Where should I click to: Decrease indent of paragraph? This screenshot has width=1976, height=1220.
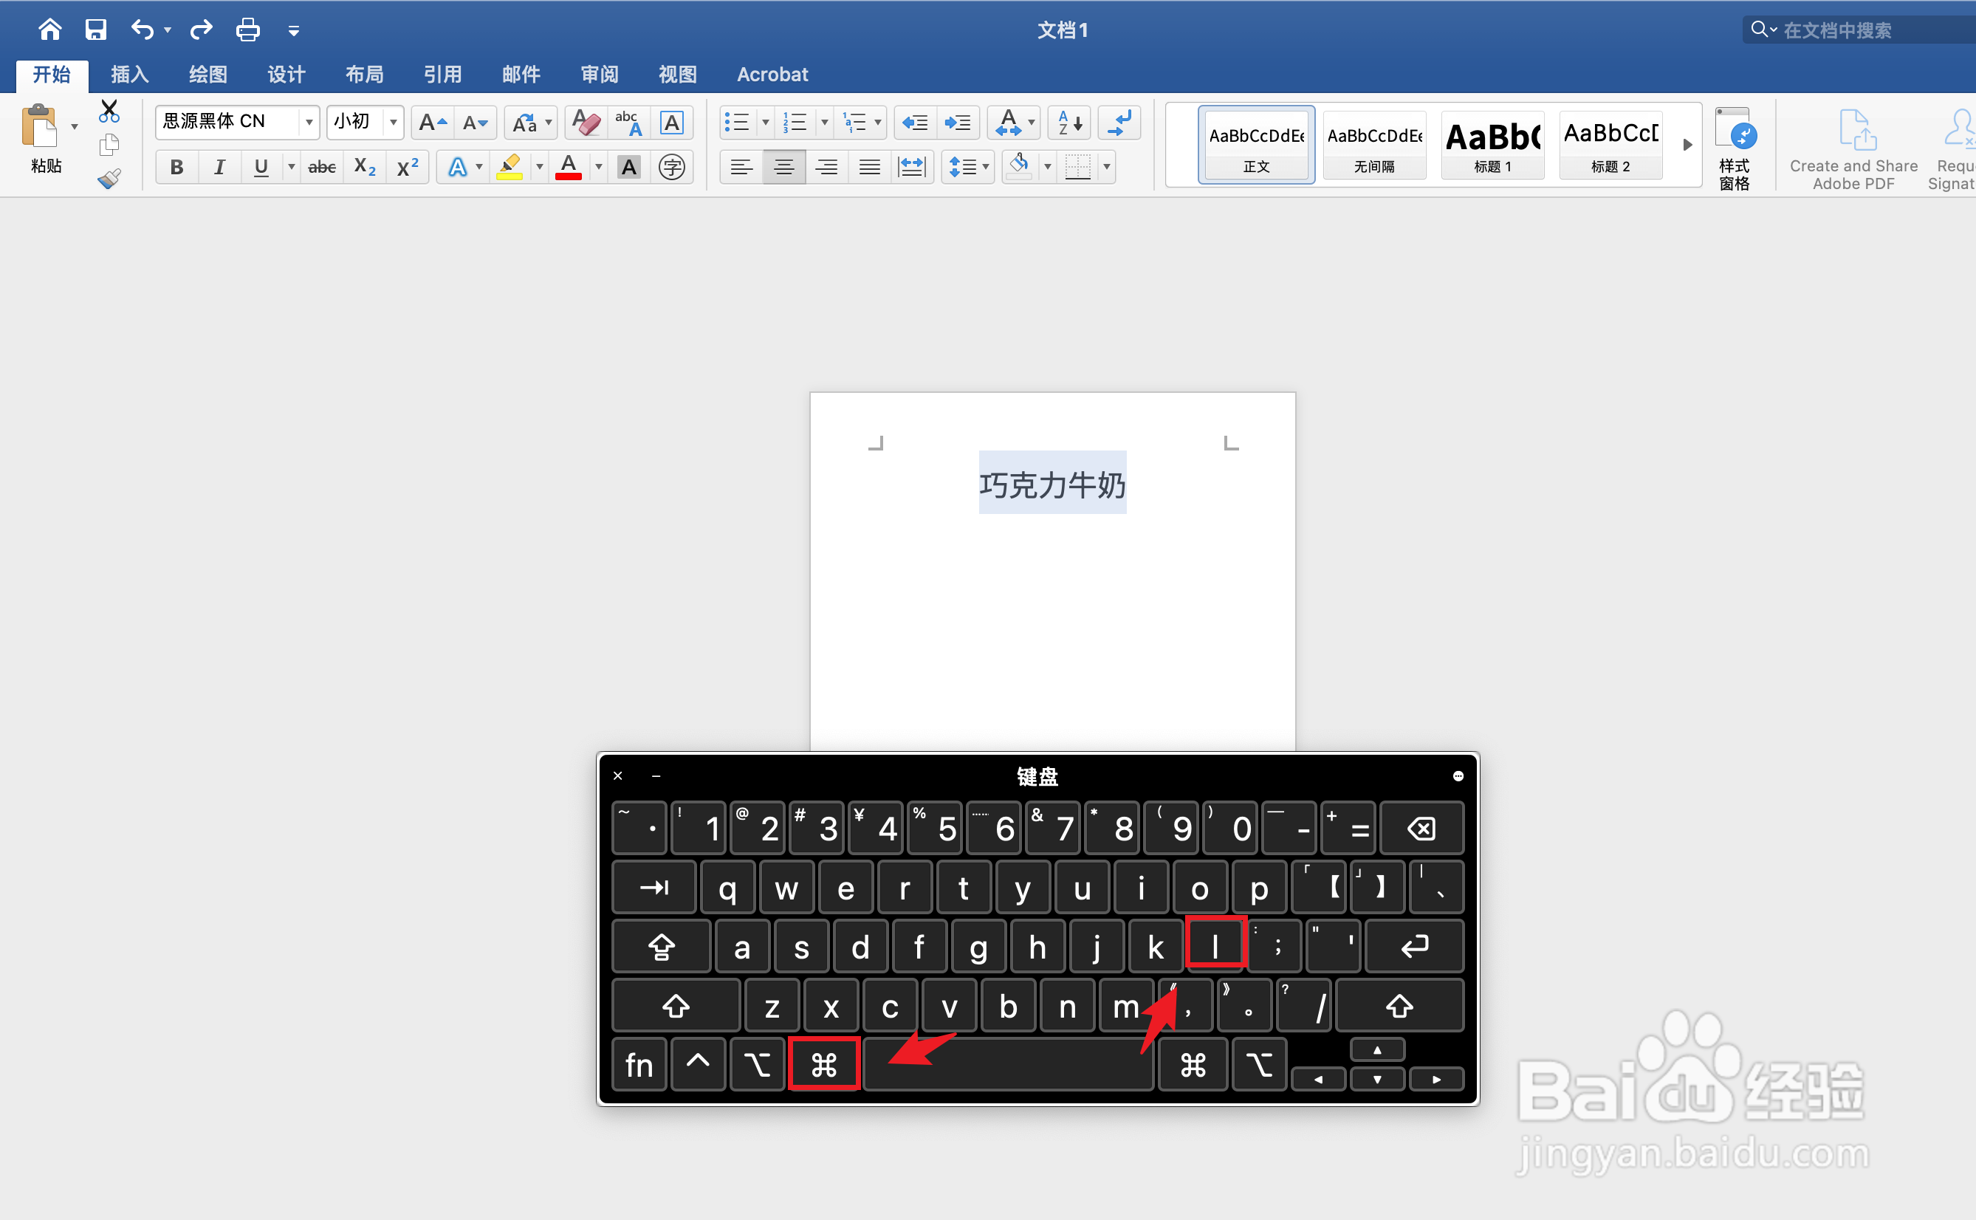(915, 123)
